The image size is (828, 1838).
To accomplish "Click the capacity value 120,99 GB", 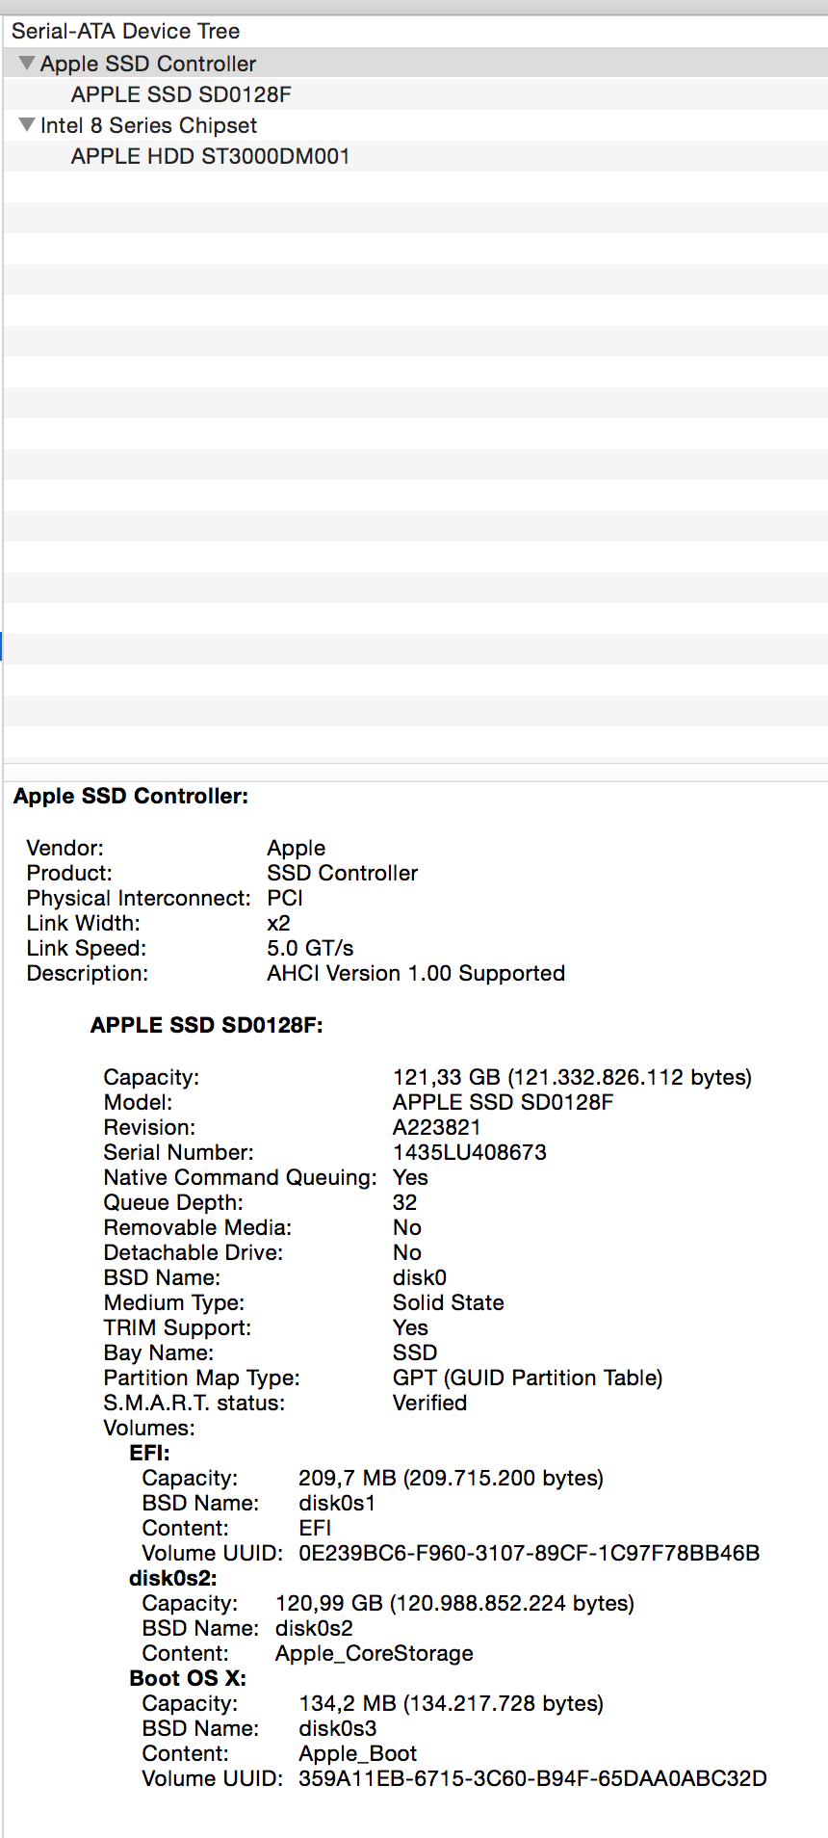I will (455, 1604).
